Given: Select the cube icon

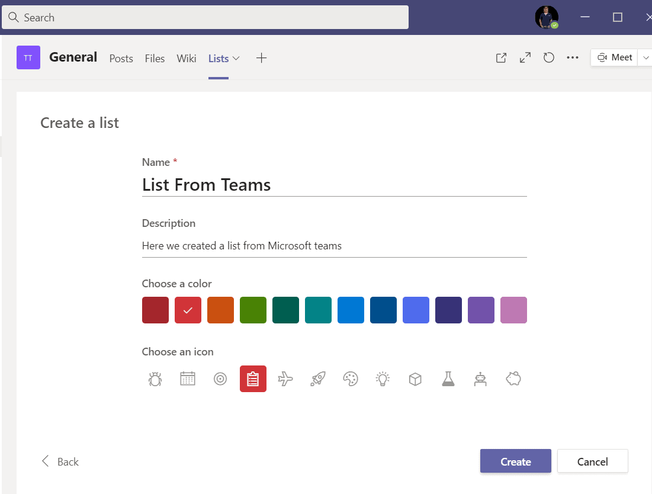Looking at the screenshot, I should (x=415, y=378).
